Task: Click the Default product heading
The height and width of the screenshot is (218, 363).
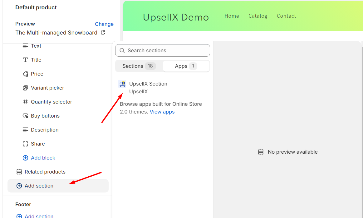Action: point(36,7)
